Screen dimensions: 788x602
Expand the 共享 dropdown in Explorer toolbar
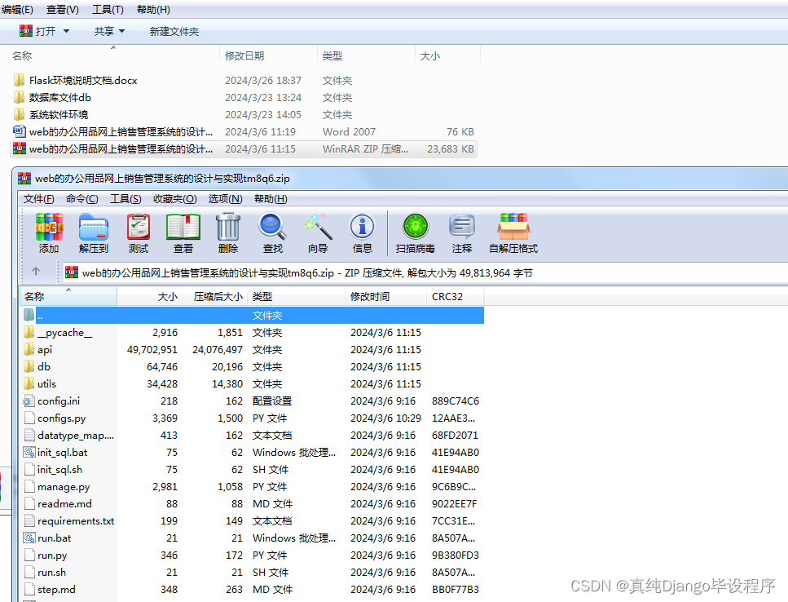121,30
